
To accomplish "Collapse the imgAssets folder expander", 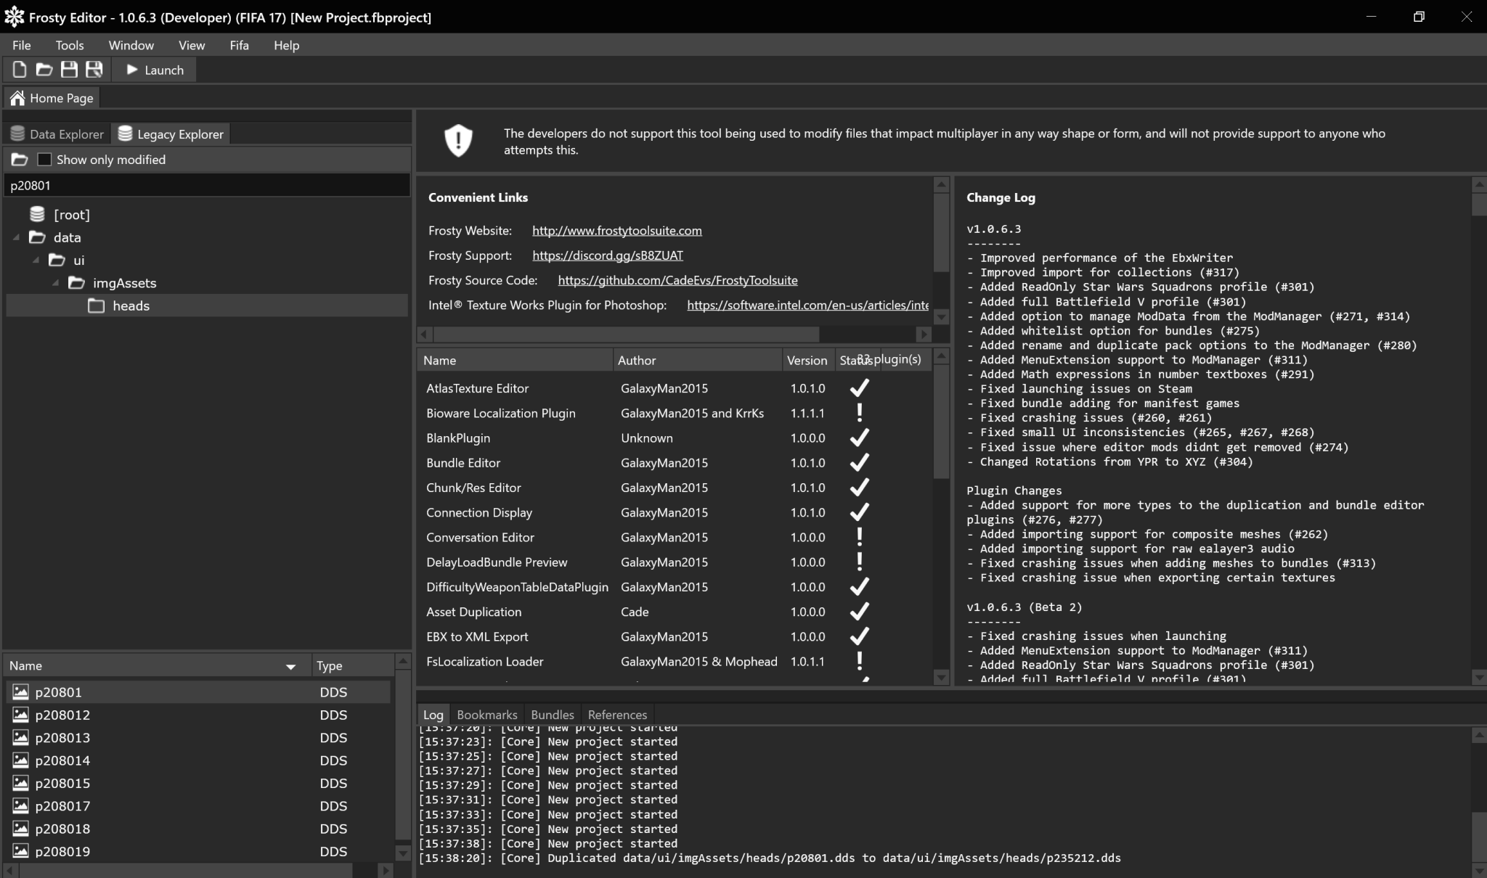I will tap(55, 283).
